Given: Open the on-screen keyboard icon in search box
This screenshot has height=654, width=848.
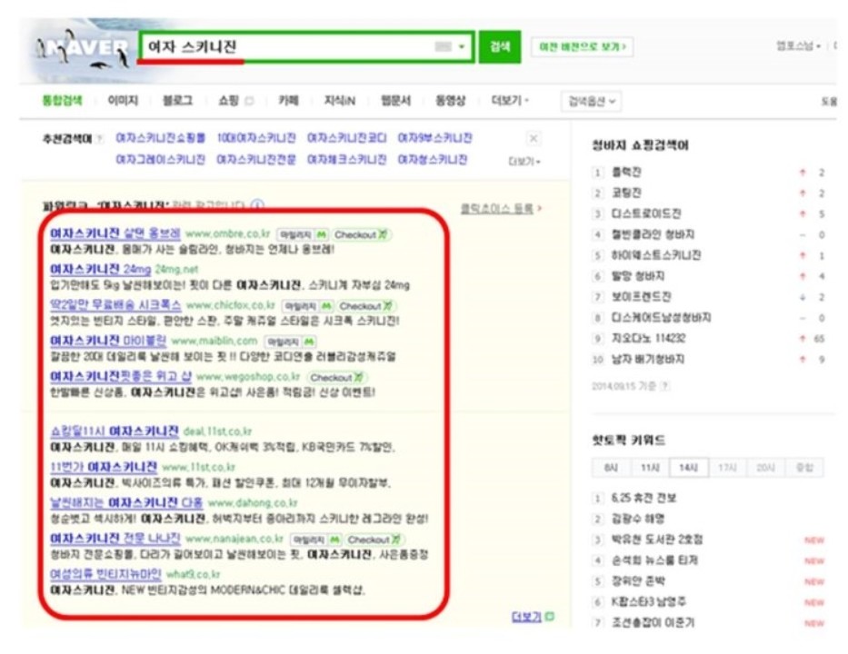Looking at the screenshot, I should (x=443, y=47).
